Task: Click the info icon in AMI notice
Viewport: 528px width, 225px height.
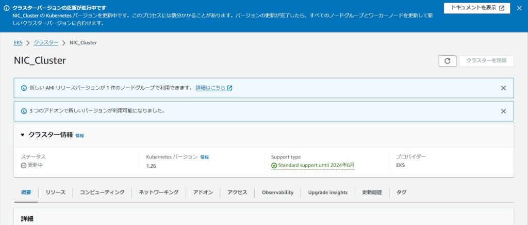Action: pyautogui.click(x=24, y=88)
